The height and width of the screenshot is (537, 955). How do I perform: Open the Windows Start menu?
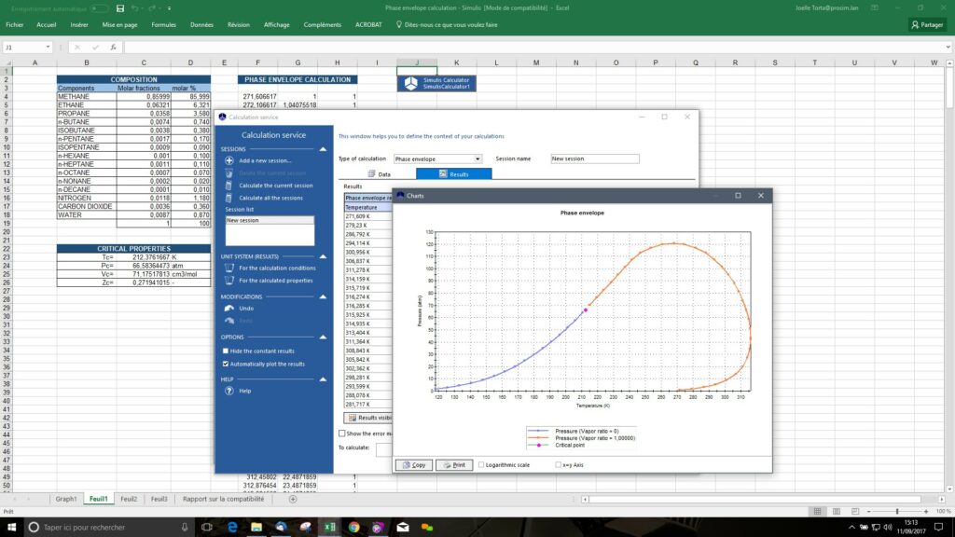(11, 528)
